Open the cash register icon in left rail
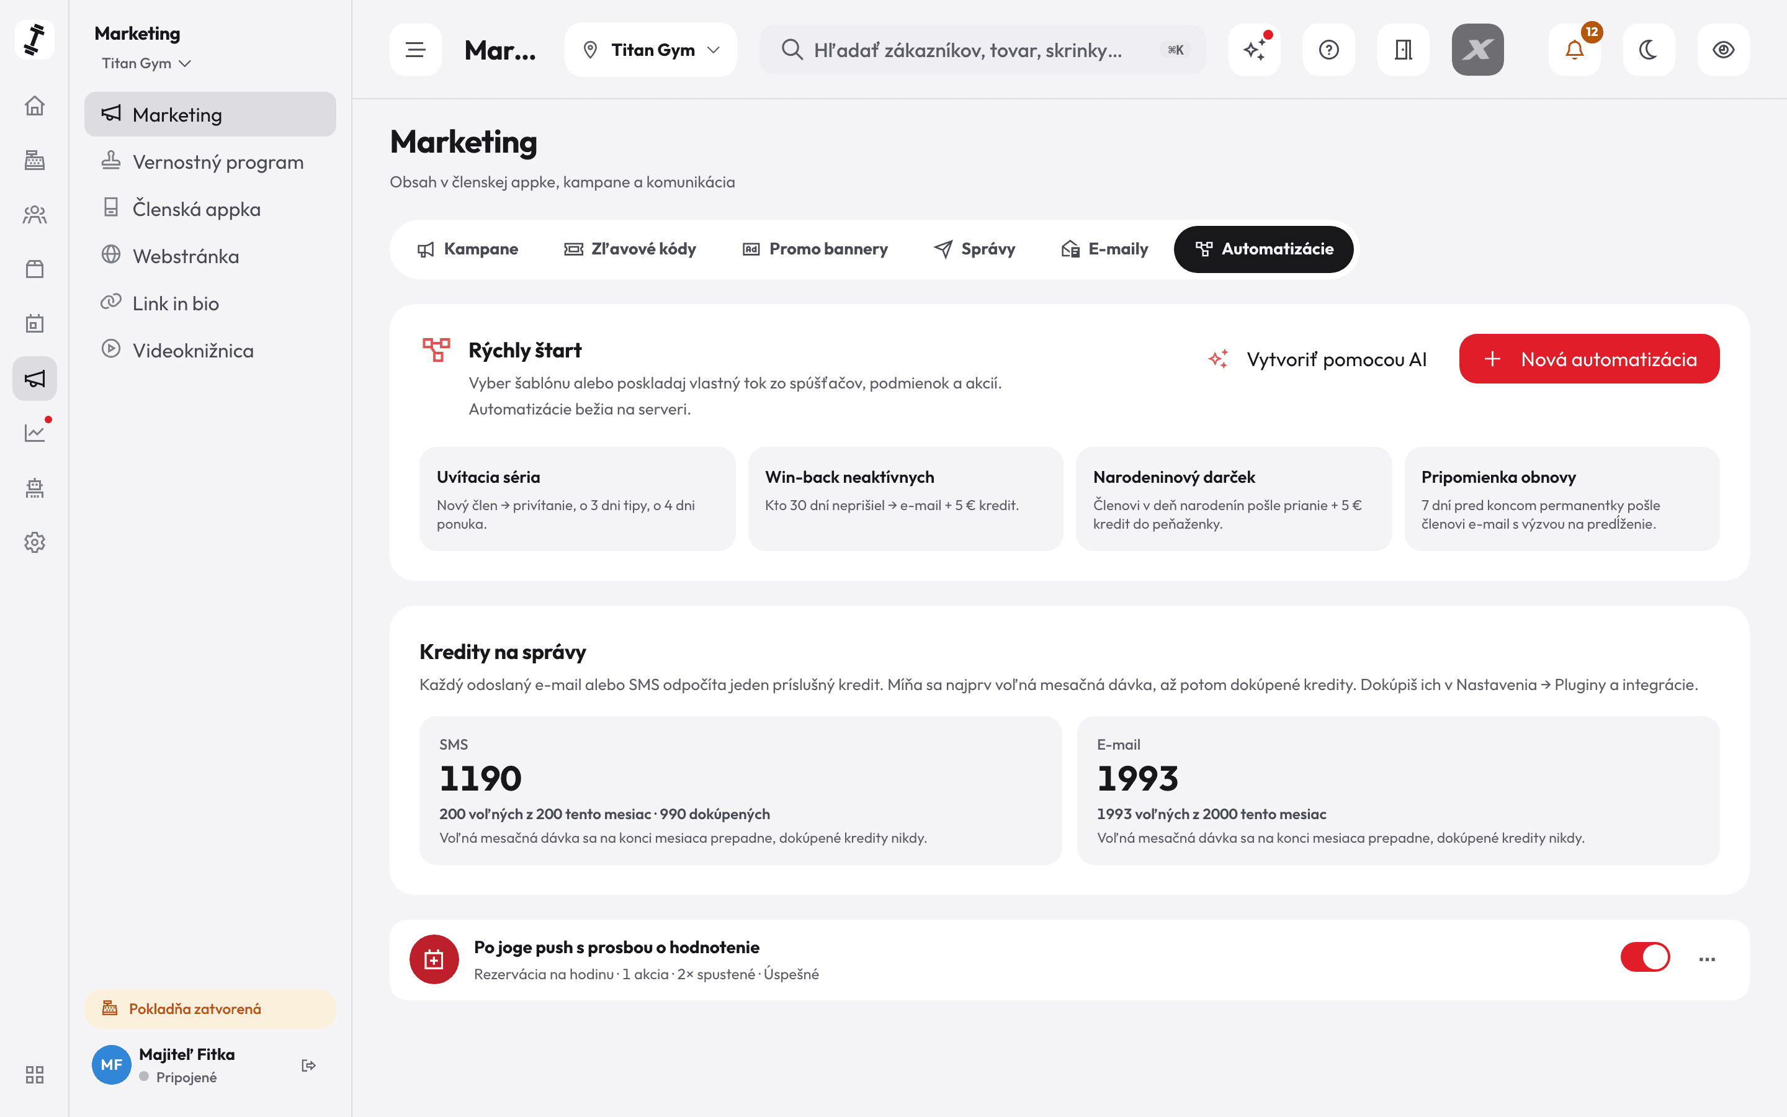The height and width of the screenshot is (1117, 1787). click(x=35, y=160)
